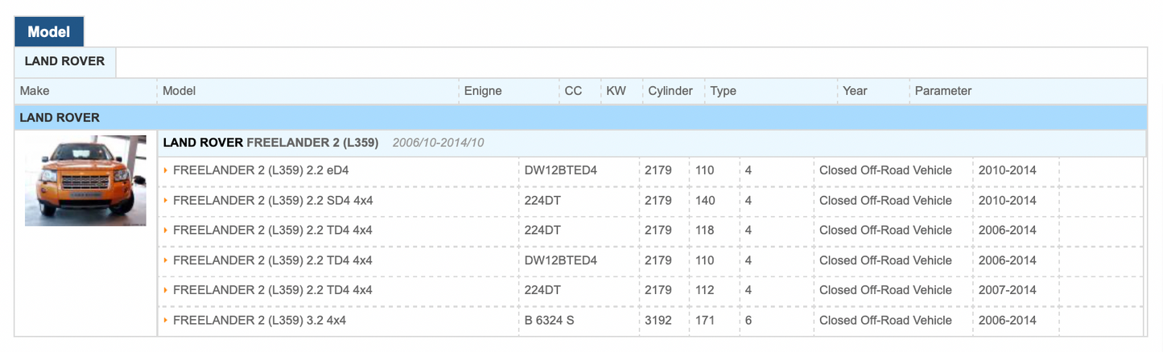This screenshot has width=1163, height=352.
Task: Click the orange Freelander car thumbnail
Action: (85, 181)
